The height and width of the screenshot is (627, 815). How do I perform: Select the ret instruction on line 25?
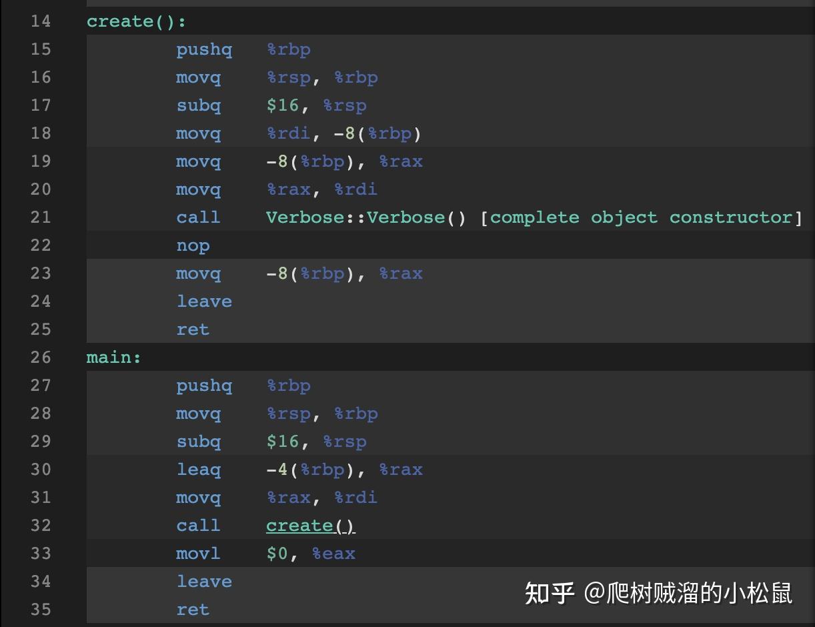click(x=193, y=329)
